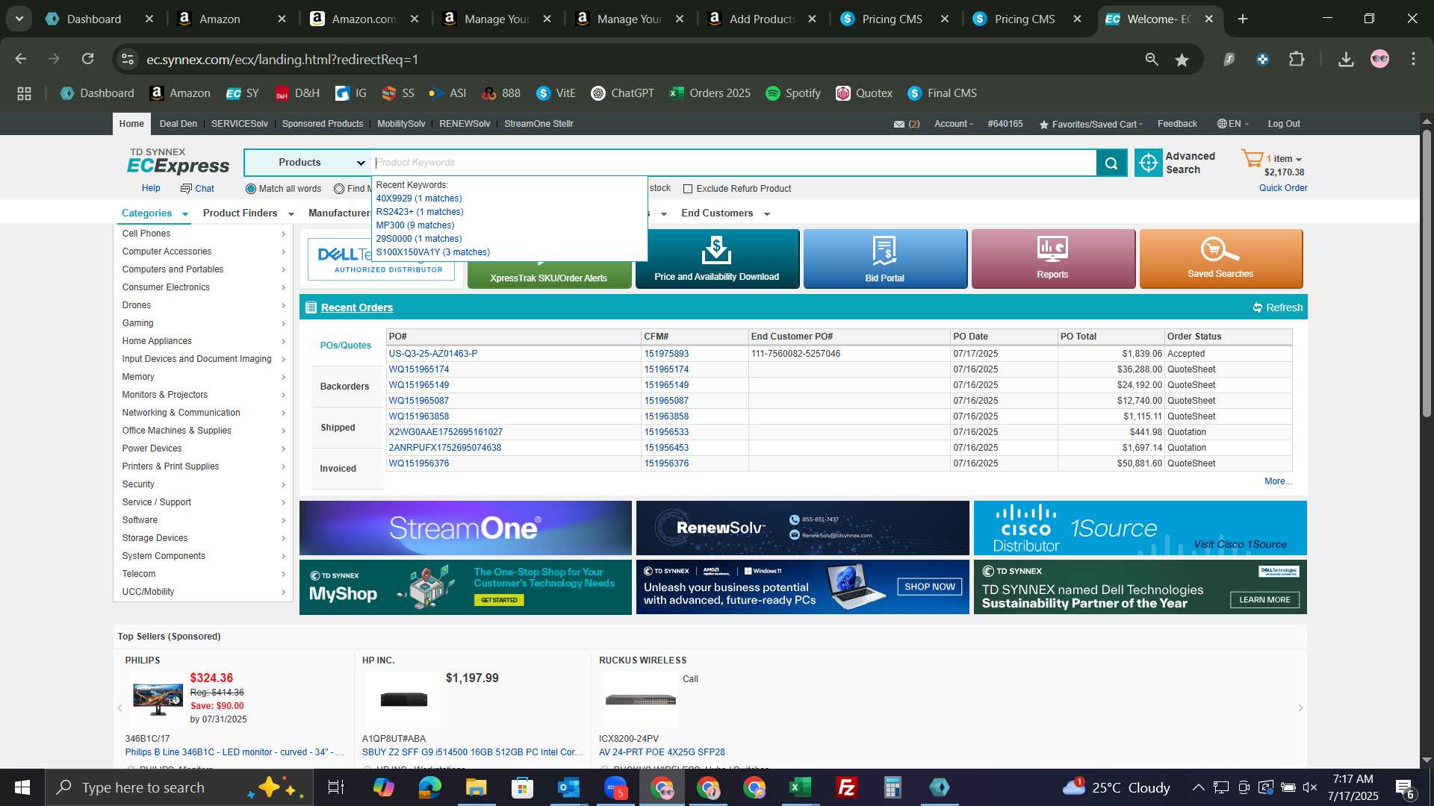The width and height of the screenshot is (1434, 806).
Task: Open the Account dropdown menu
Action: tap(954, 124)
